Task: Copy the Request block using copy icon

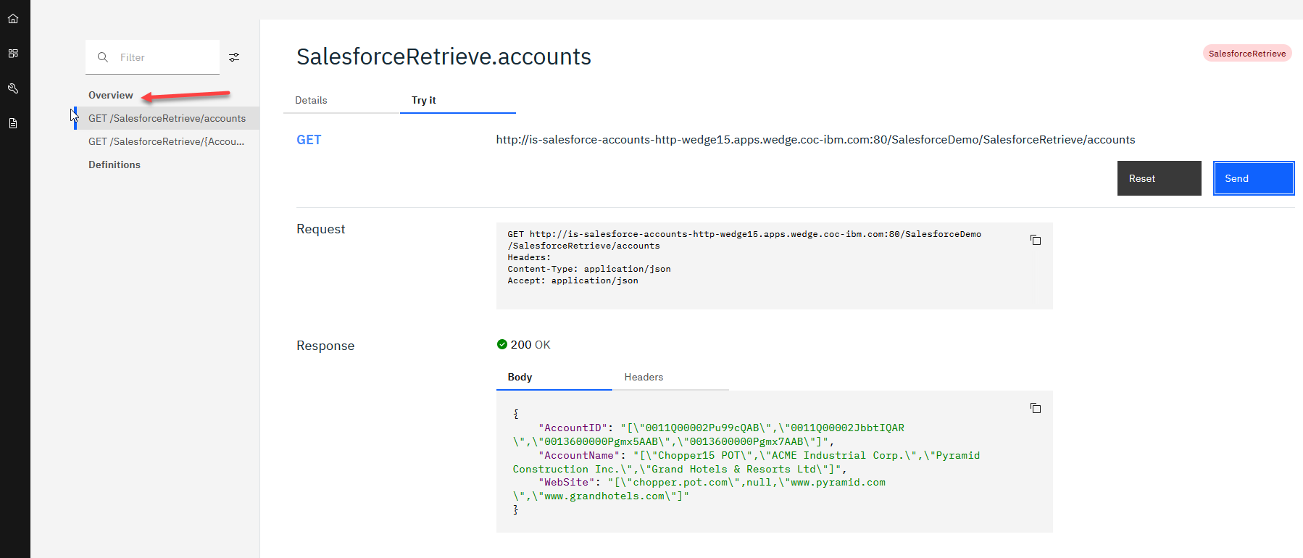Action: [1036, 240]
